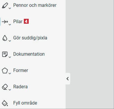The image size is (114, 109).
Task: Choose the Pennor och markörer label
Action: [x=35, y=5]
